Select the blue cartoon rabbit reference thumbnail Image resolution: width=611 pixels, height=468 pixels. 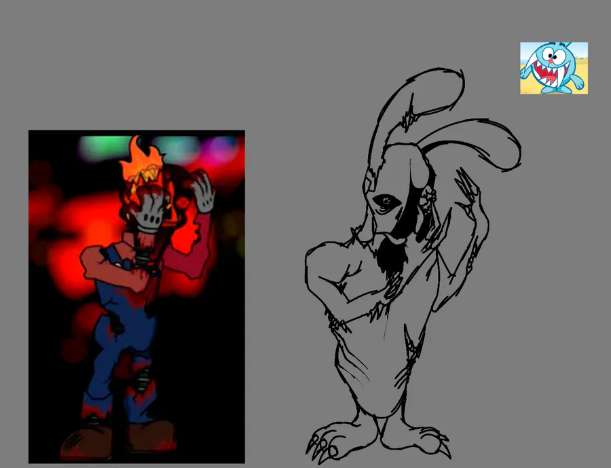coord(554,68)
